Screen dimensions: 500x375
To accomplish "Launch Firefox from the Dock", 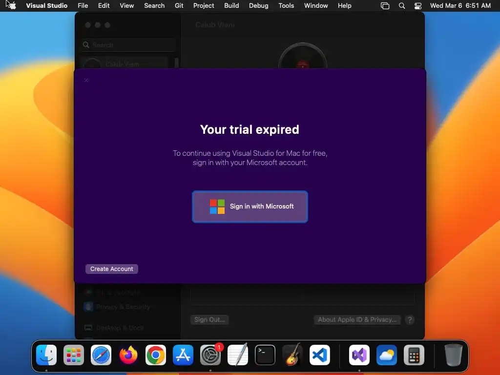I will [x=128, y=355].
